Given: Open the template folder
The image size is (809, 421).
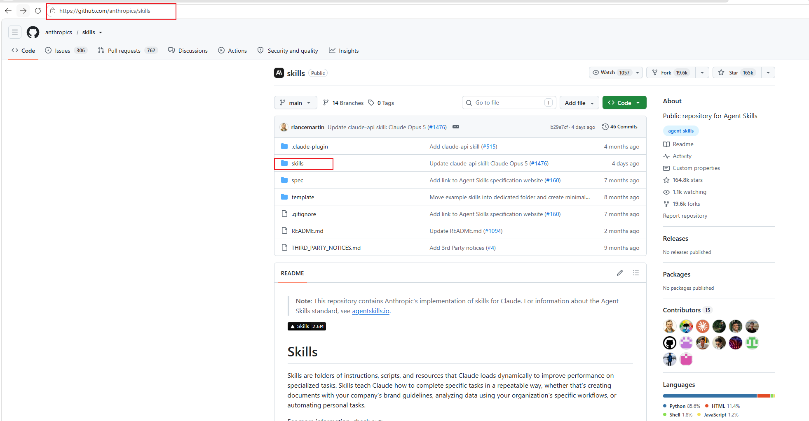Looking at the screenshot, I should (x=302, y=197).
